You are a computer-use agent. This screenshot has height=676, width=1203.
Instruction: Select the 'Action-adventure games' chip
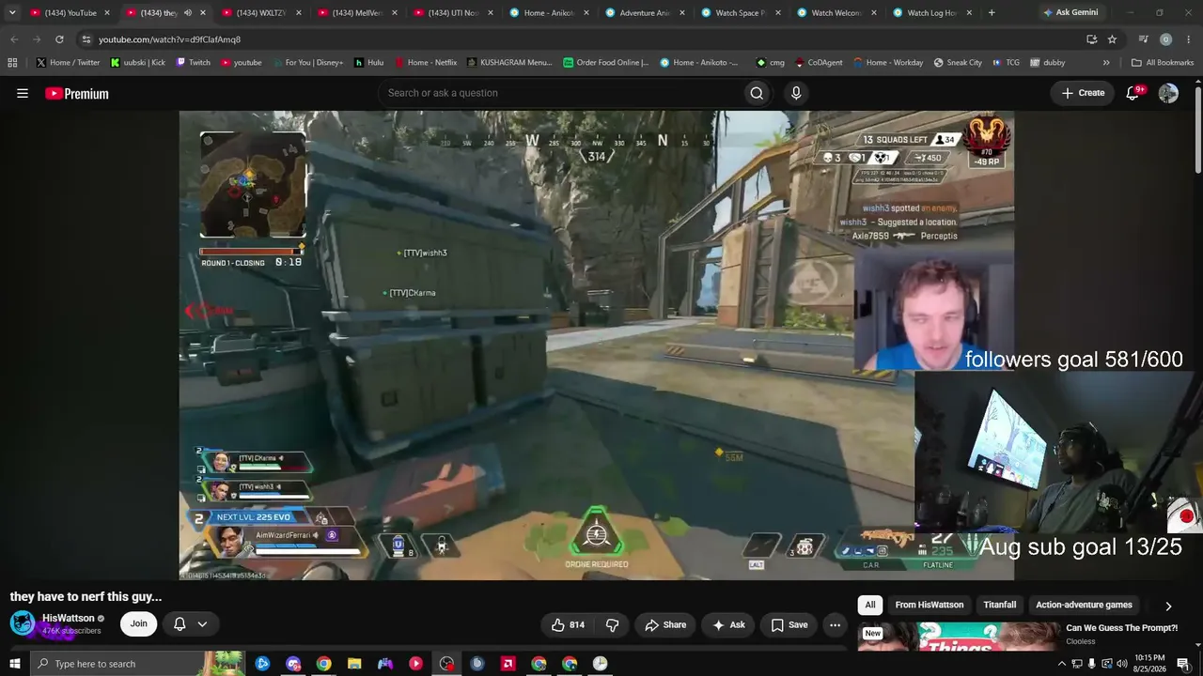(x=1084, y=606)
